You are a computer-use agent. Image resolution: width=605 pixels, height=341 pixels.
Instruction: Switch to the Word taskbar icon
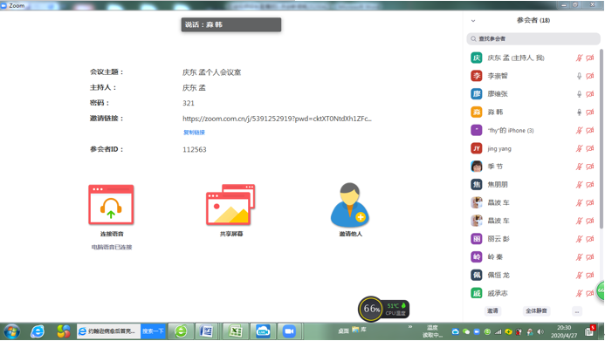(x=206, y=331)
